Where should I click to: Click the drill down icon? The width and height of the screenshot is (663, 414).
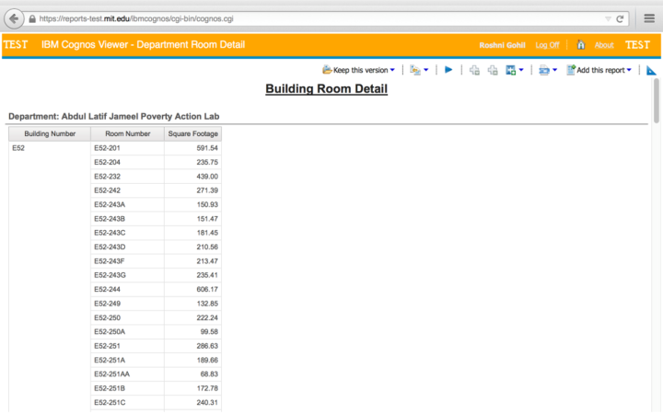pyautogui.click(x=474, y=70)
